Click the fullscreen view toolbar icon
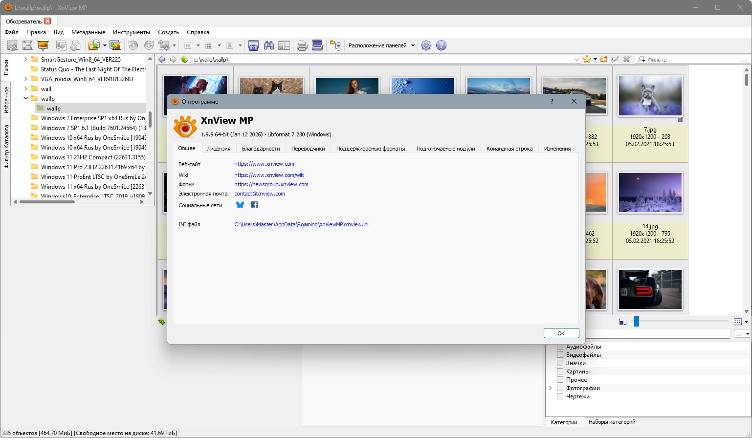The image size is (752, 438). point(28,45)
